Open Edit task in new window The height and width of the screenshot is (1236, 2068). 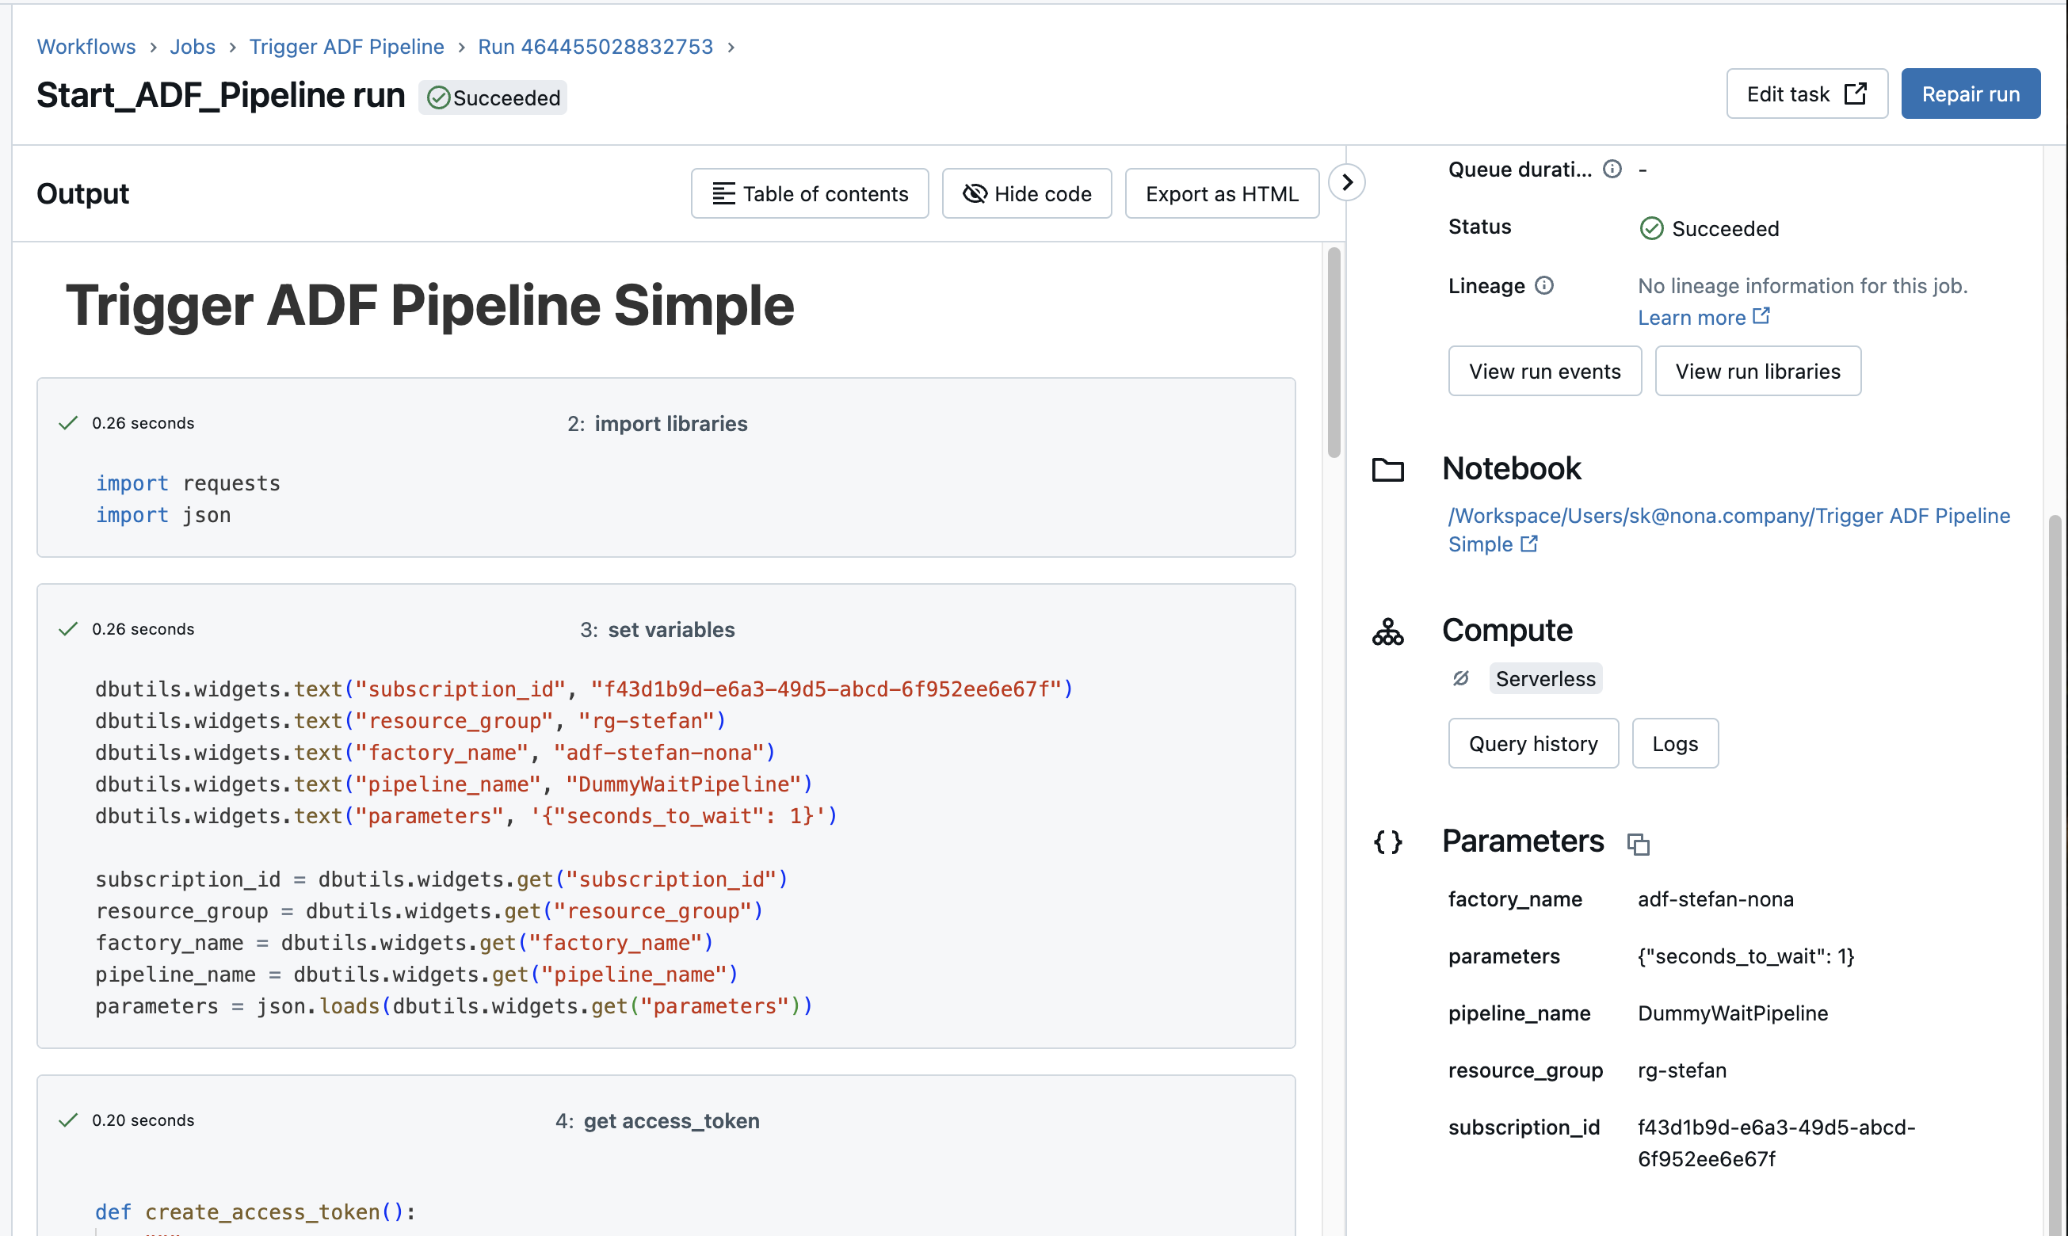click(x=1806, y=94)
